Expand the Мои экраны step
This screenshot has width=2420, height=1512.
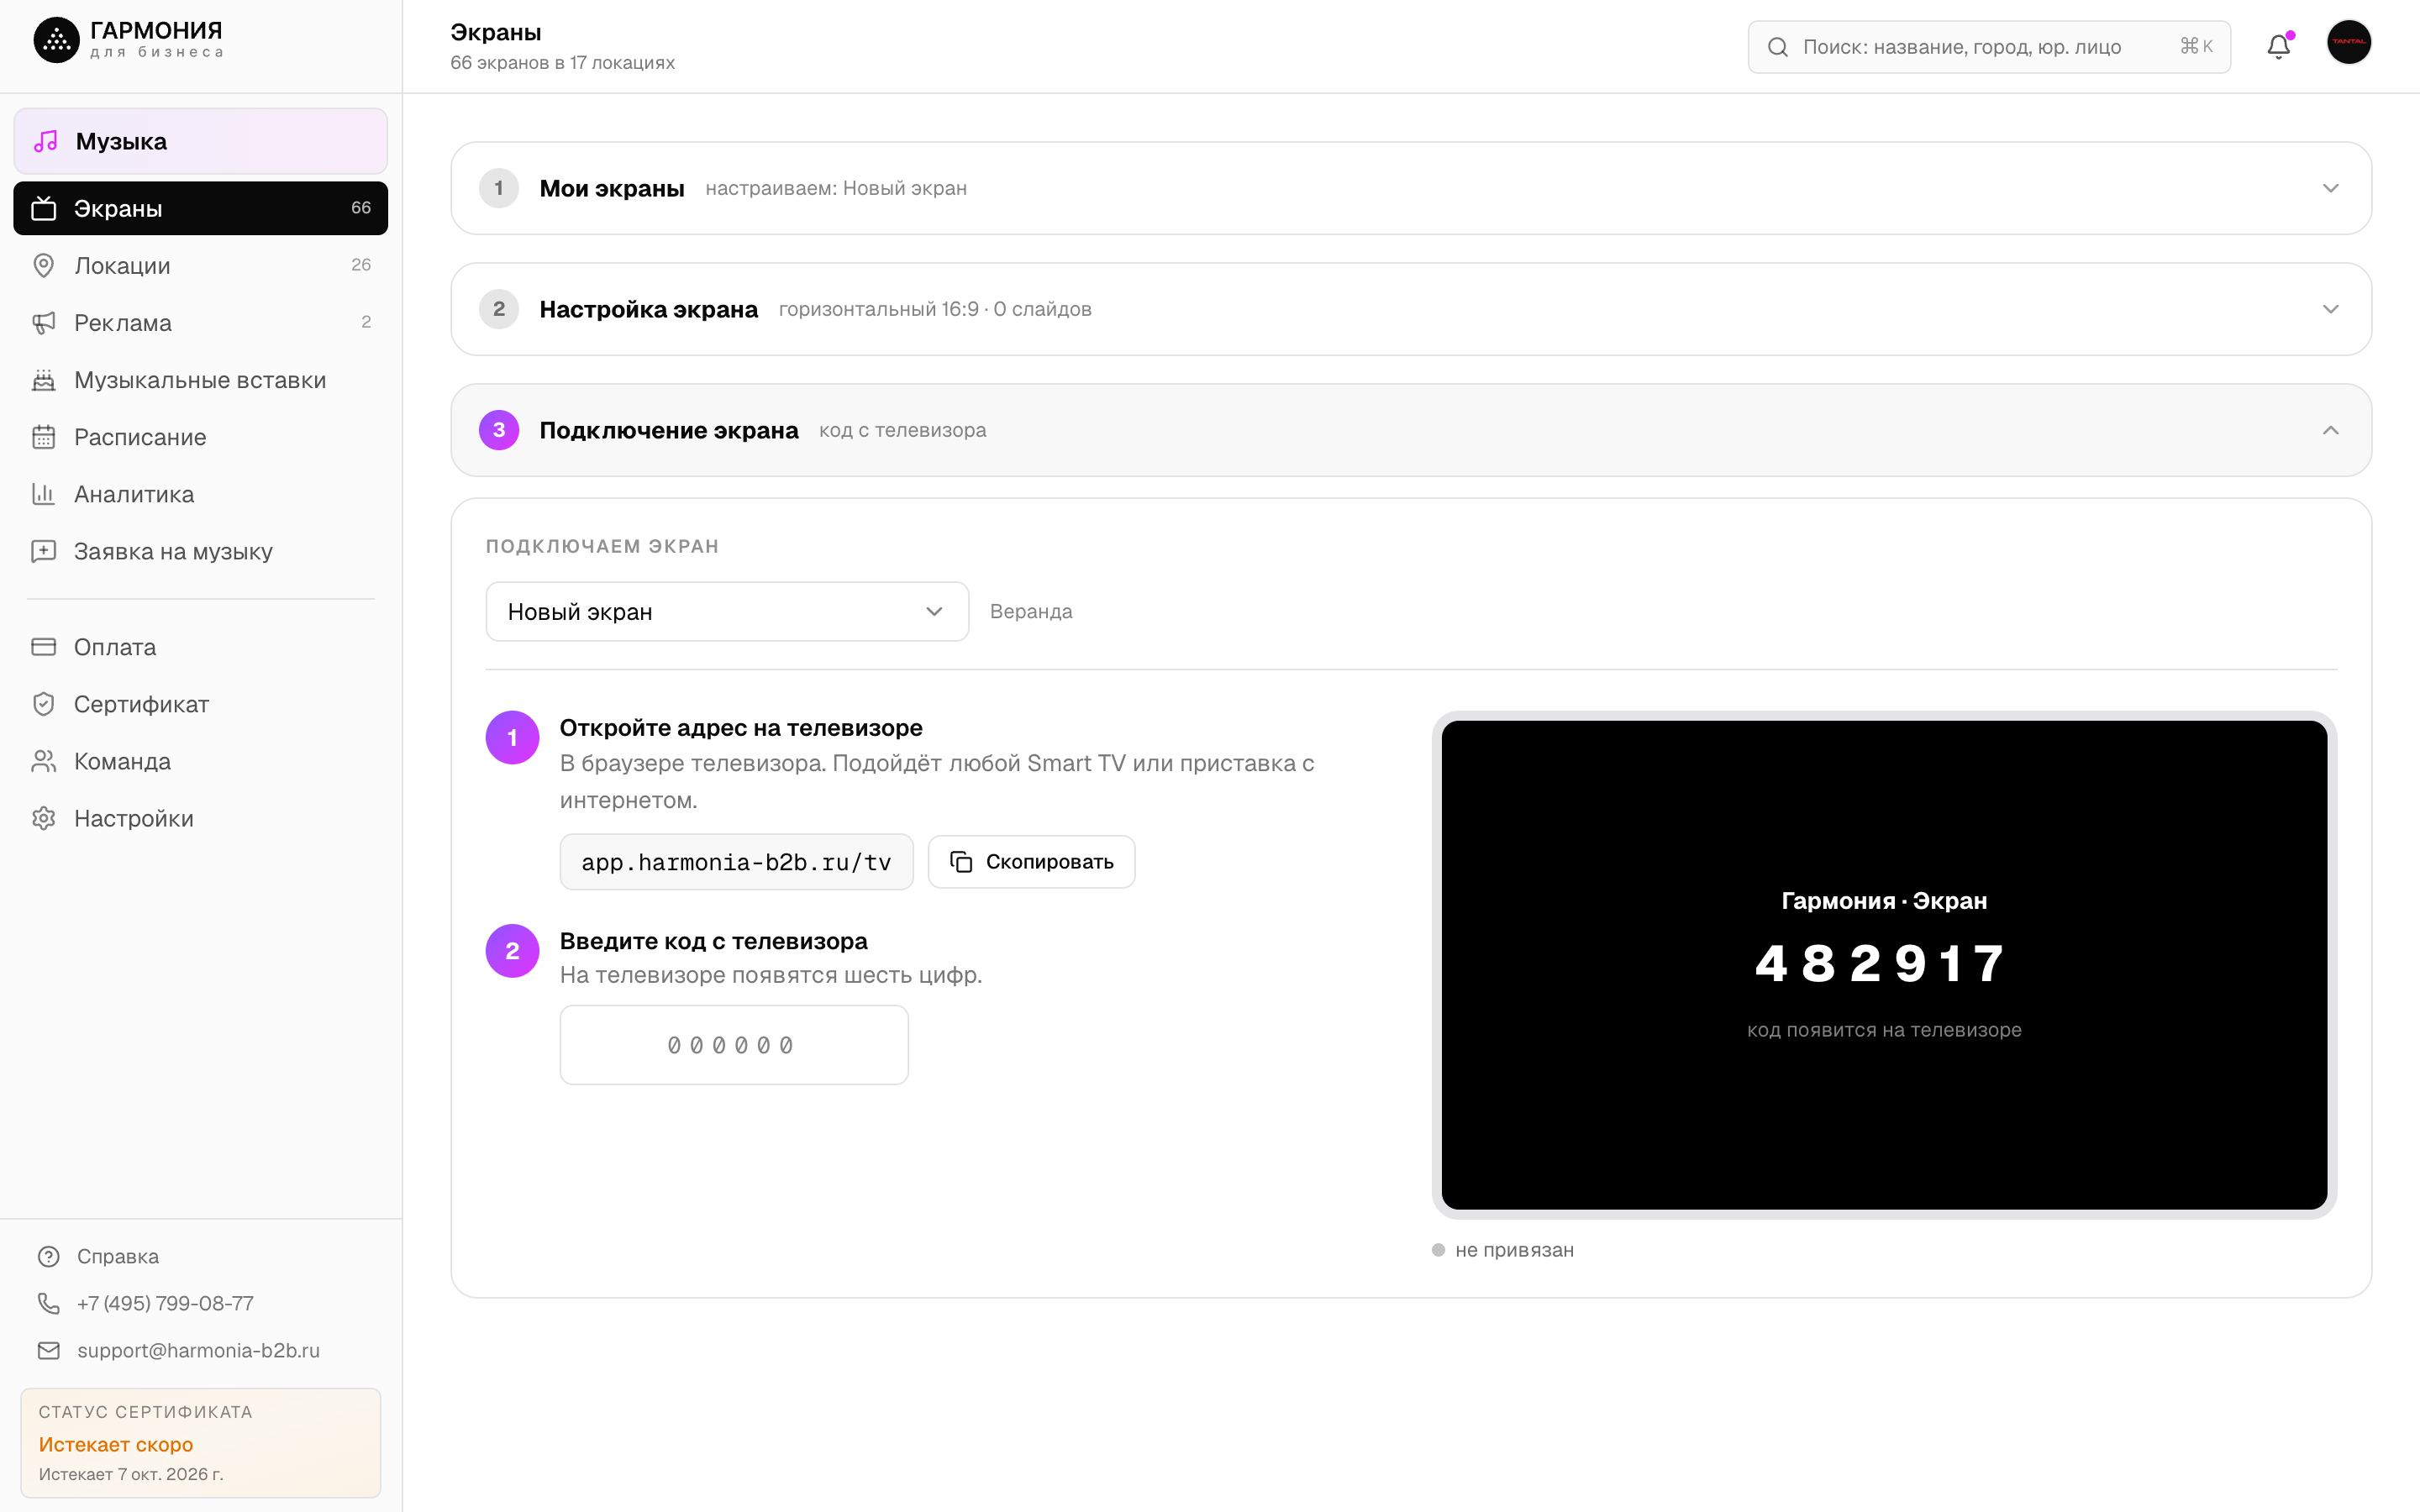tap(1410, 188)
